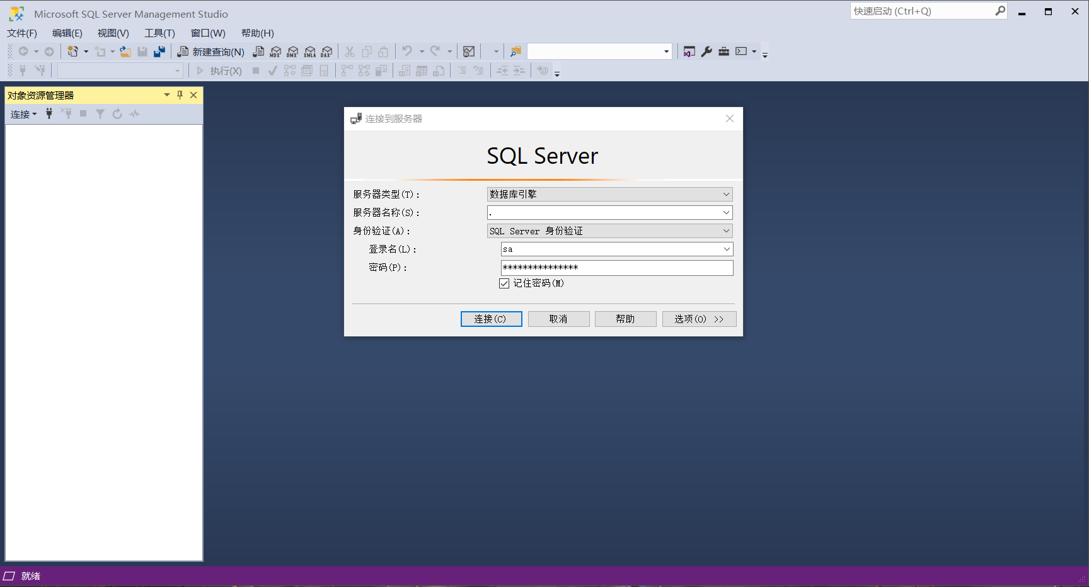Screen dimensions: 1089x587
Task: Click the 连接(C) button to connect
Action: [x=491, y=319]
